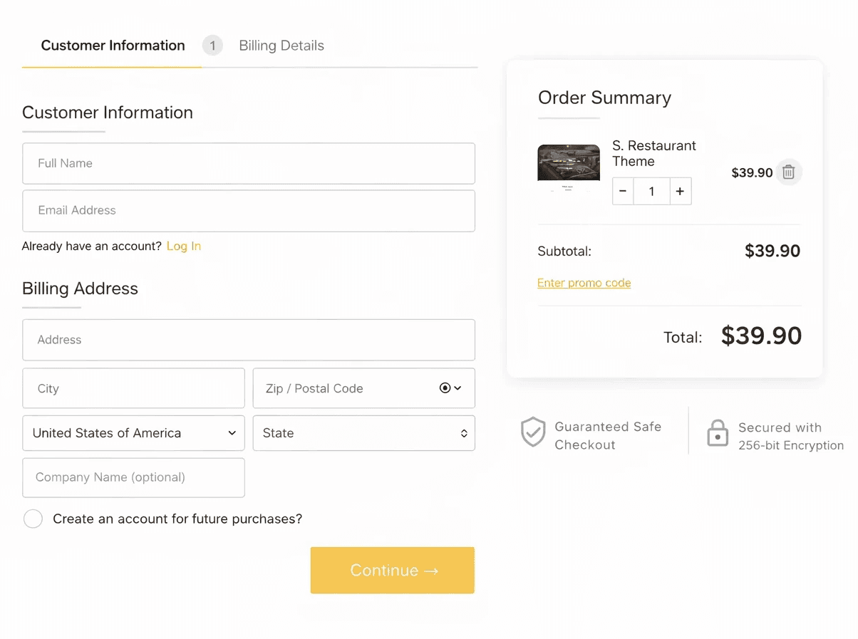Follow the Log In link

[184, 246]
